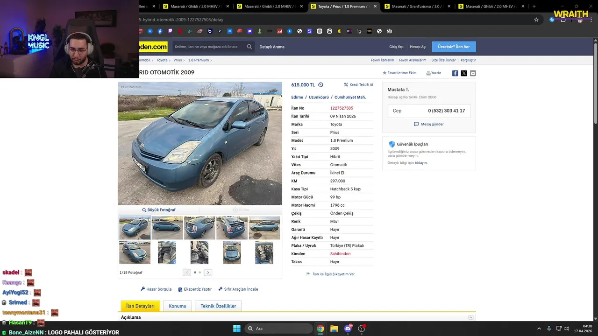Close the Toyota / Prius tab
The width and height of the screenshot is (598, 336).
coord(375,7)
